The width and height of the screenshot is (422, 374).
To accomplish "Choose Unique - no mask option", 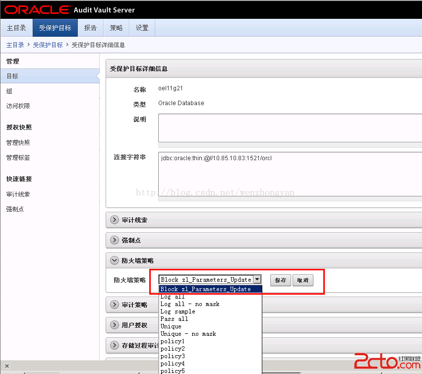I will (x=210, y=334).
